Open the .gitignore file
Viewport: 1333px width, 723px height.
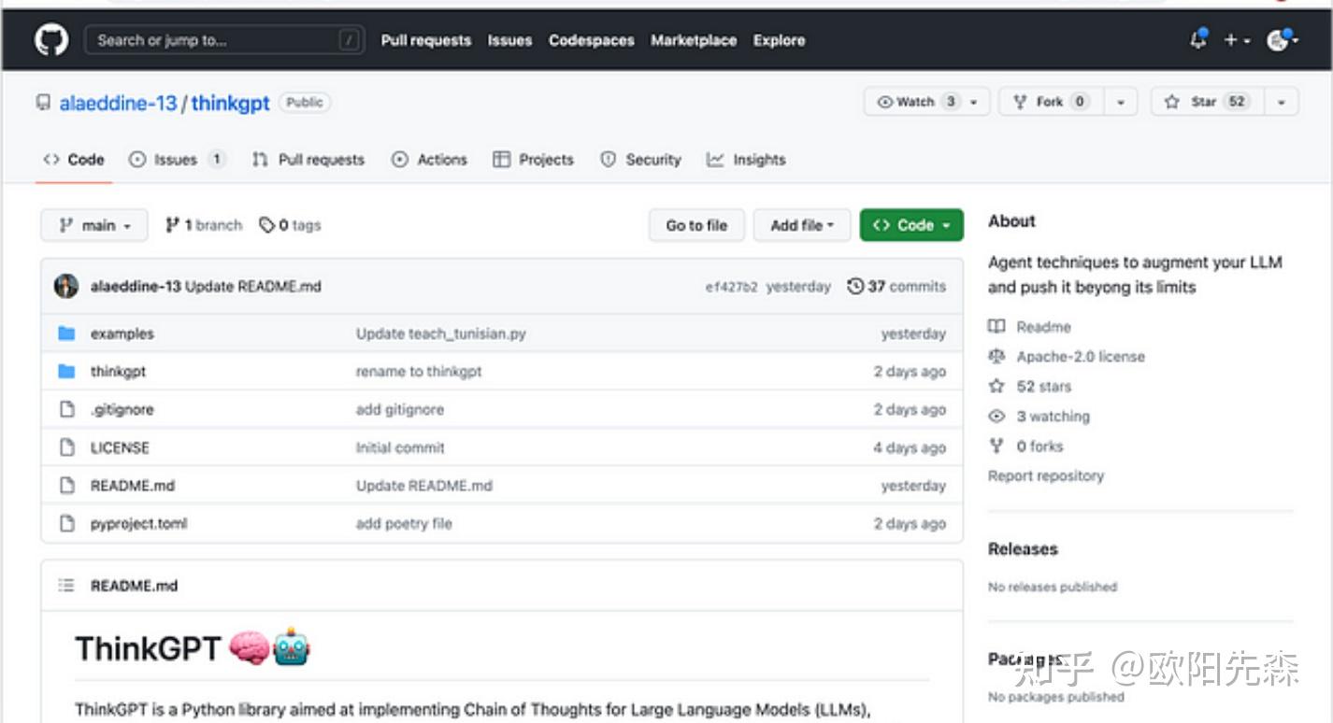[x=122, y=410]
